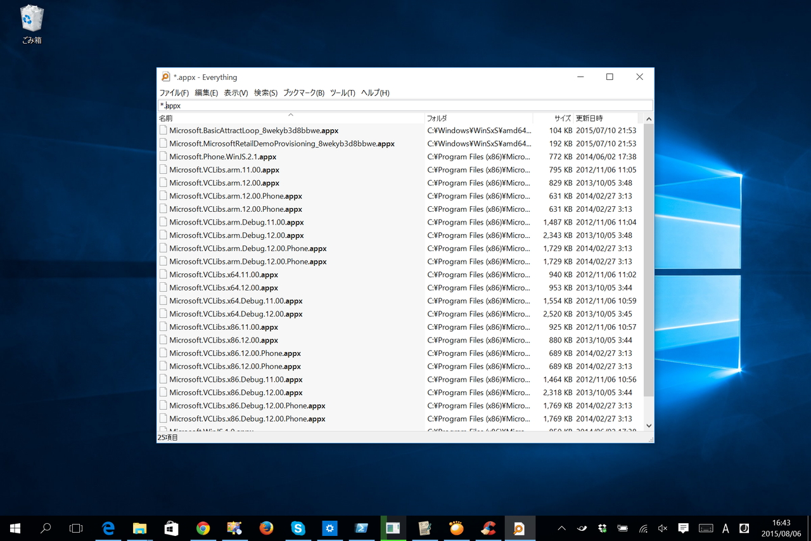Click the 25項目 status bar text
The height and width of the screenshot is (541, 811).
(168, 437)
